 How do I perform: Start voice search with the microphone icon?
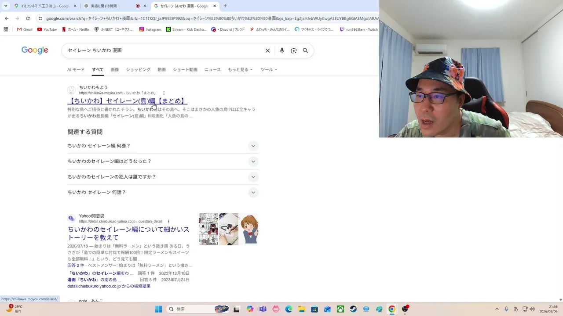(x=282, y=50)
